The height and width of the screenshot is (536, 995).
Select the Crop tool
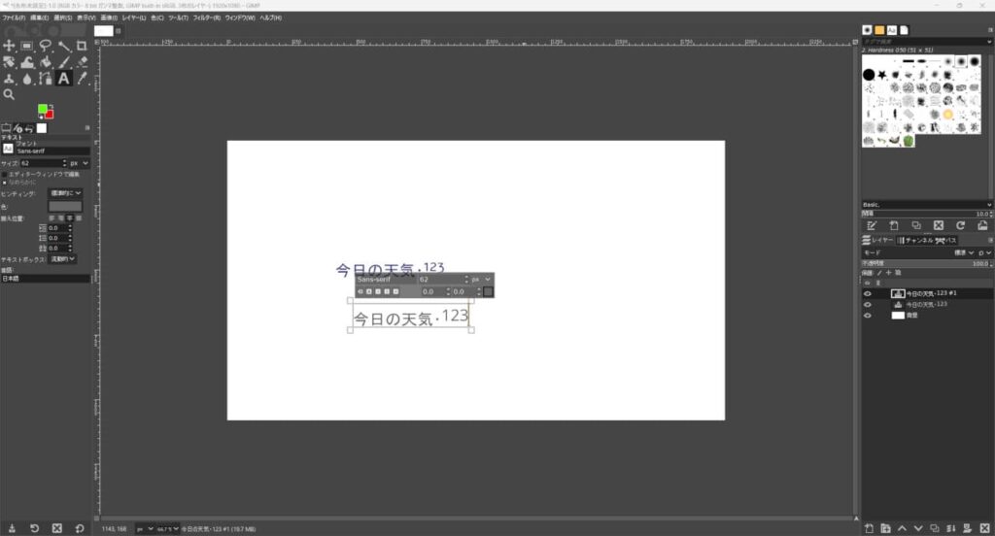(x=82, y=46)
